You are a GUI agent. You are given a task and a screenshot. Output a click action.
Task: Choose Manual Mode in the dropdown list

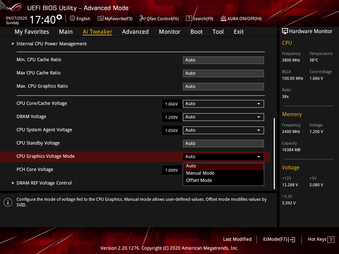[223, 173]
